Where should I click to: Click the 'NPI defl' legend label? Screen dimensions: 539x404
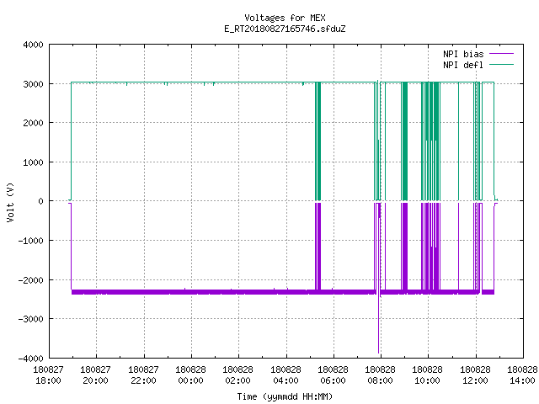(x=463, y=65)
